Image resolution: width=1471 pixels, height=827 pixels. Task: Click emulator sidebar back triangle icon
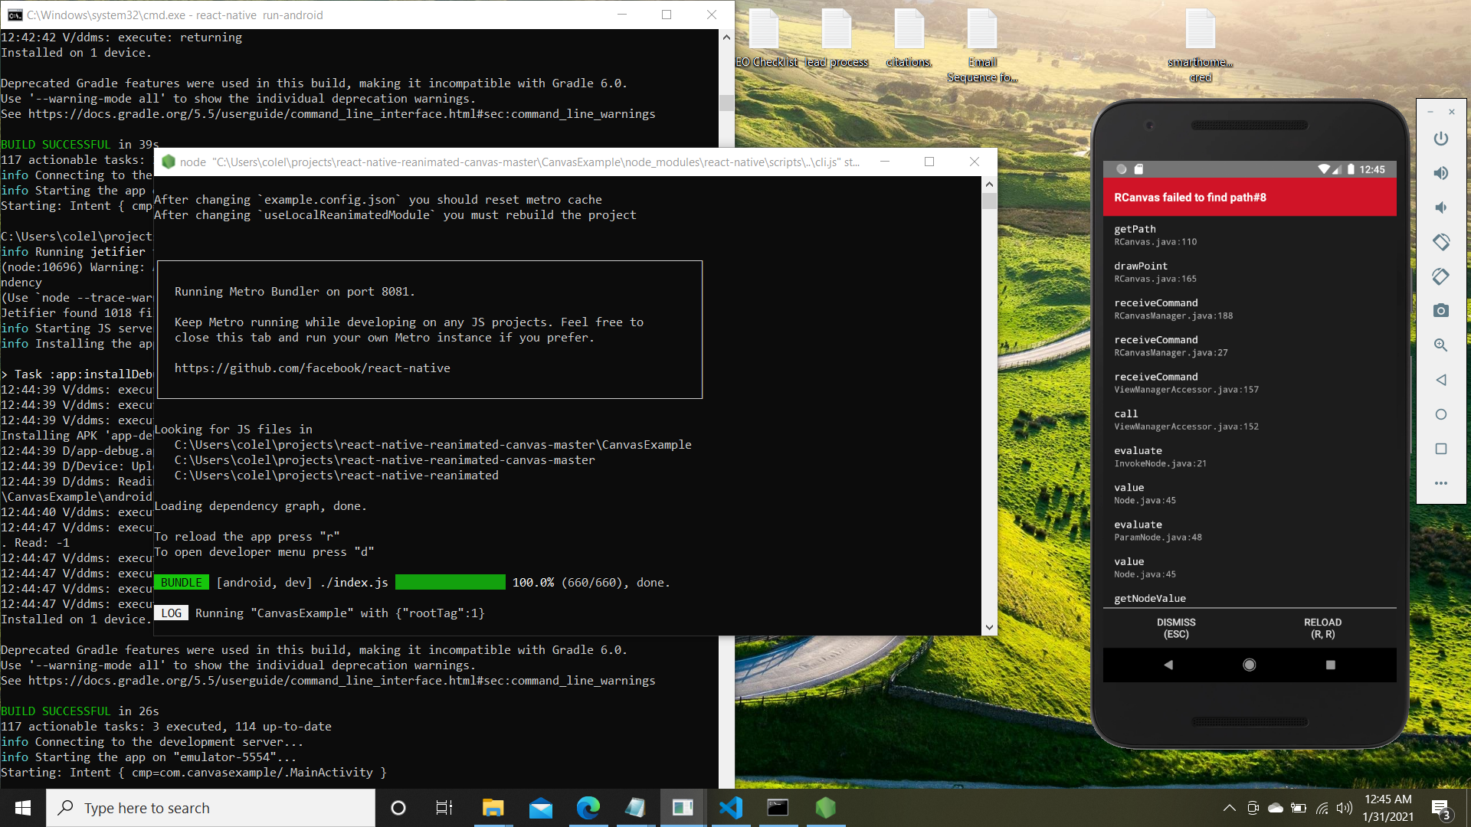point(1440,380)
